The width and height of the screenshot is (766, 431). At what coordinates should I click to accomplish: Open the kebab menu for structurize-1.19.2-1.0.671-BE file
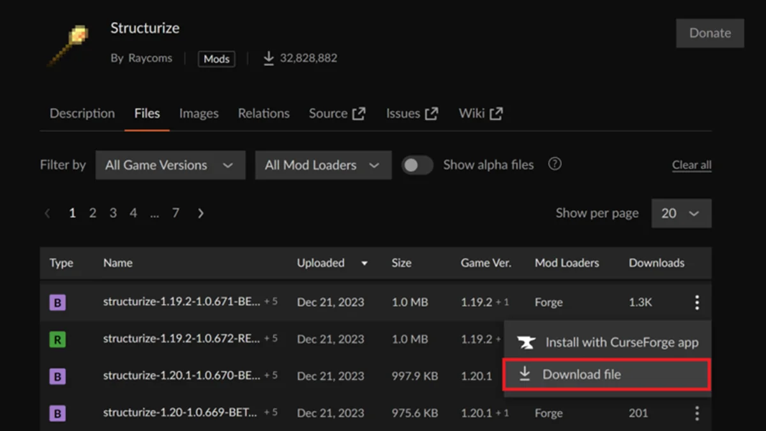(697, 302)
